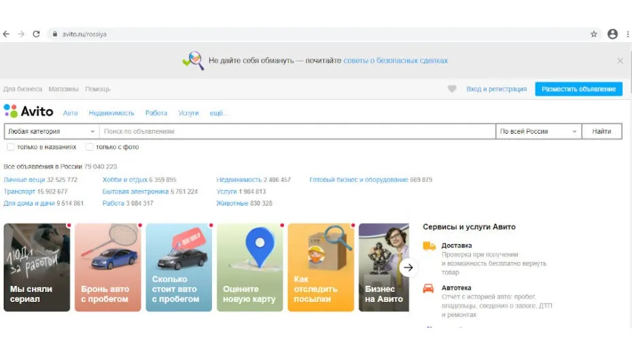Open favorites via the heart icon
632x355 pixels.
(x=452, y=89)
